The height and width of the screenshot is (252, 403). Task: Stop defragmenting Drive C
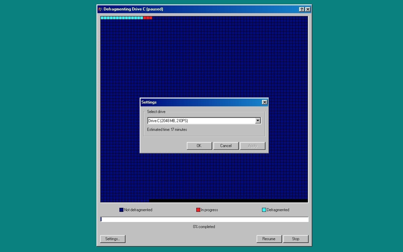(x=296, y=239)
